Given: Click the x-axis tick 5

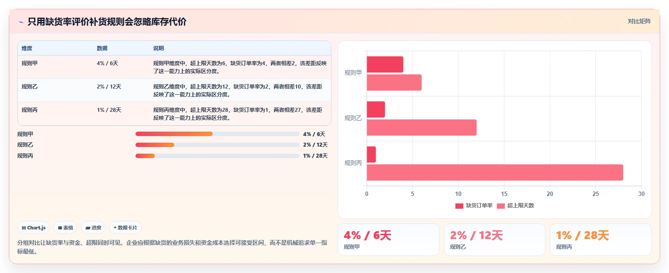Looking at the screenshot, I should (413, 194).
